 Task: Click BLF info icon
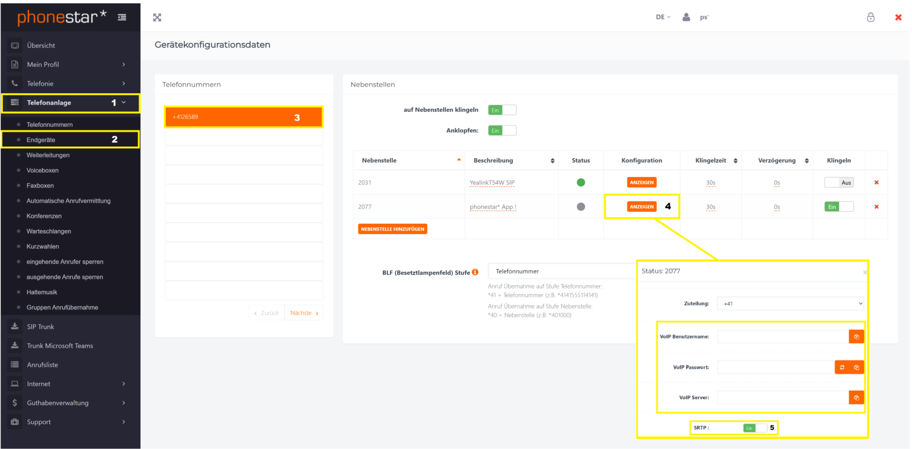[x=475, y=272]
